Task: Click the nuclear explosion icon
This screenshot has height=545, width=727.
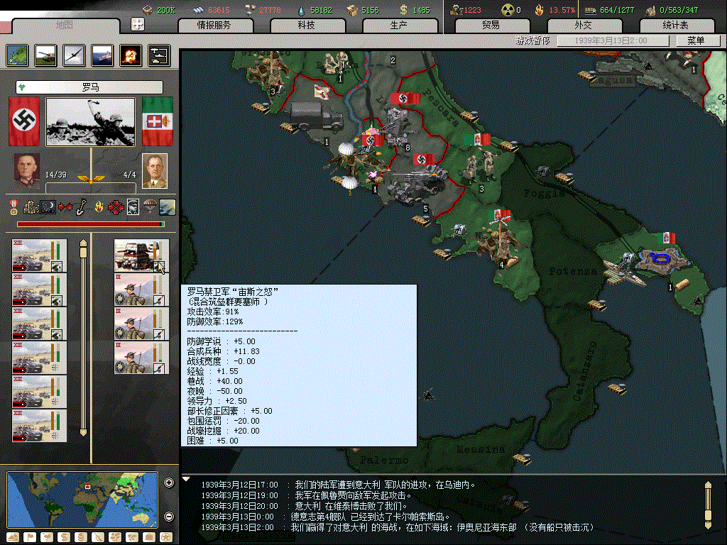Action: (130, 55)
